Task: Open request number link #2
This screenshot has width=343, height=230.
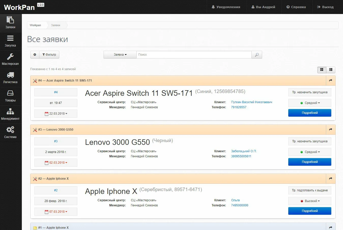Action: (56, 190)
